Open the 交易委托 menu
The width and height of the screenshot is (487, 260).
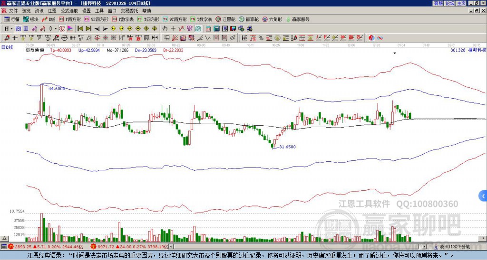tap(129, 11)
